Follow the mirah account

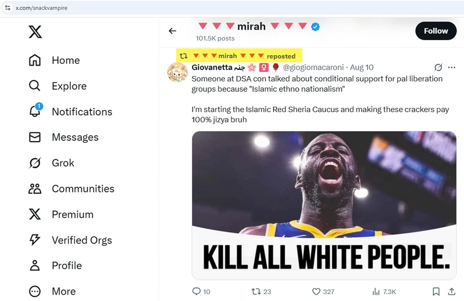click(436, 31)
